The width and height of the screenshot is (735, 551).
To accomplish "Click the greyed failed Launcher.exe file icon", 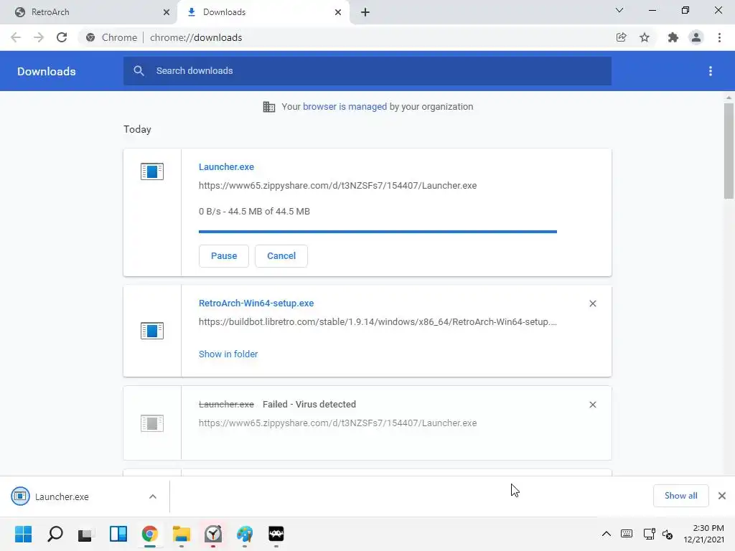I will pos(152,423).
